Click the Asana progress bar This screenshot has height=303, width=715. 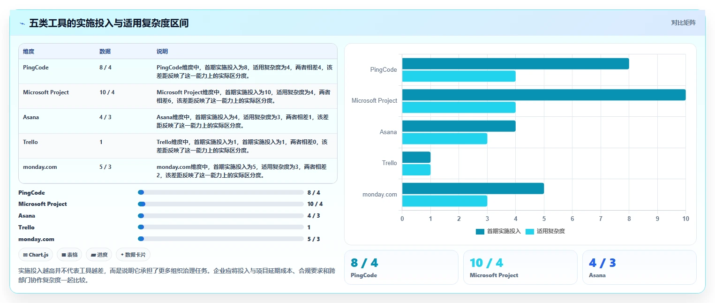point(221,216)
